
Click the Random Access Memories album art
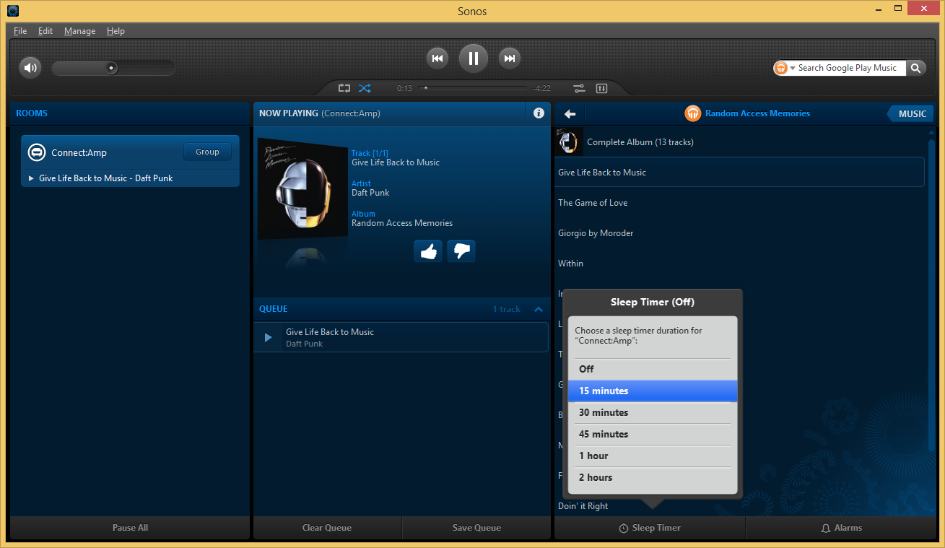click(302, 188)
